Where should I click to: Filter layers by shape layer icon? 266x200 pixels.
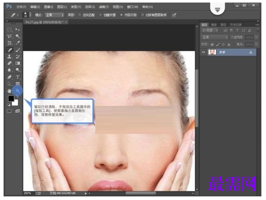click(243, 30)
